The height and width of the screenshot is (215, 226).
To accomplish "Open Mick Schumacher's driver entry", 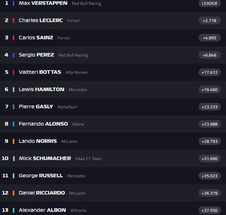I will [x=45, y=158].
